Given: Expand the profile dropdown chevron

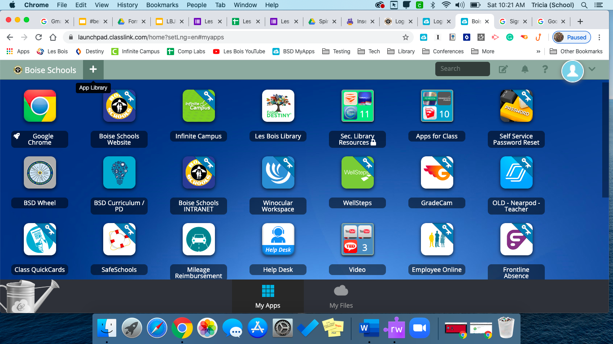Looking at the screenshot, I should tap(592, 69).
